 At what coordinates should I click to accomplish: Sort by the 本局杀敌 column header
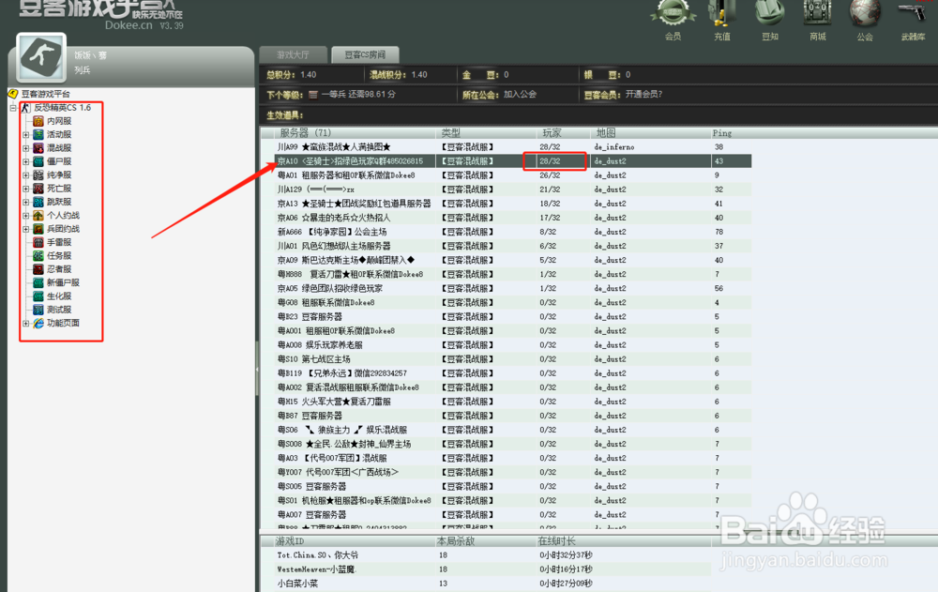(x=486, y=541)
